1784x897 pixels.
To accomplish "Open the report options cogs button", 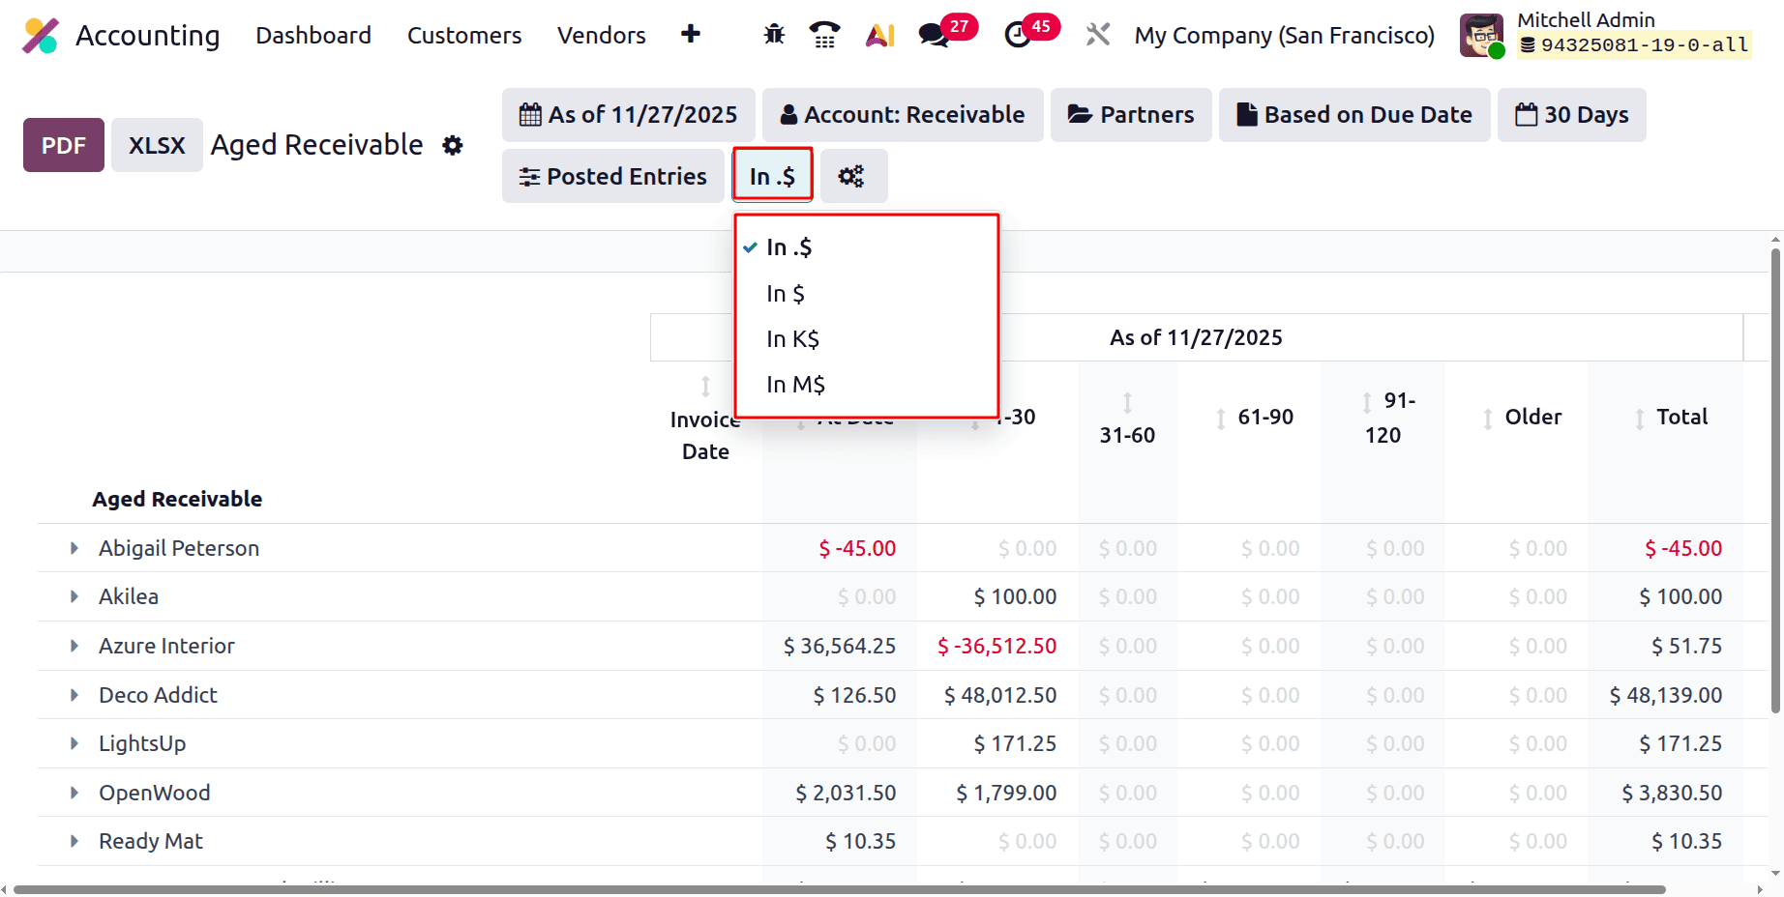I will pos(853,176).
